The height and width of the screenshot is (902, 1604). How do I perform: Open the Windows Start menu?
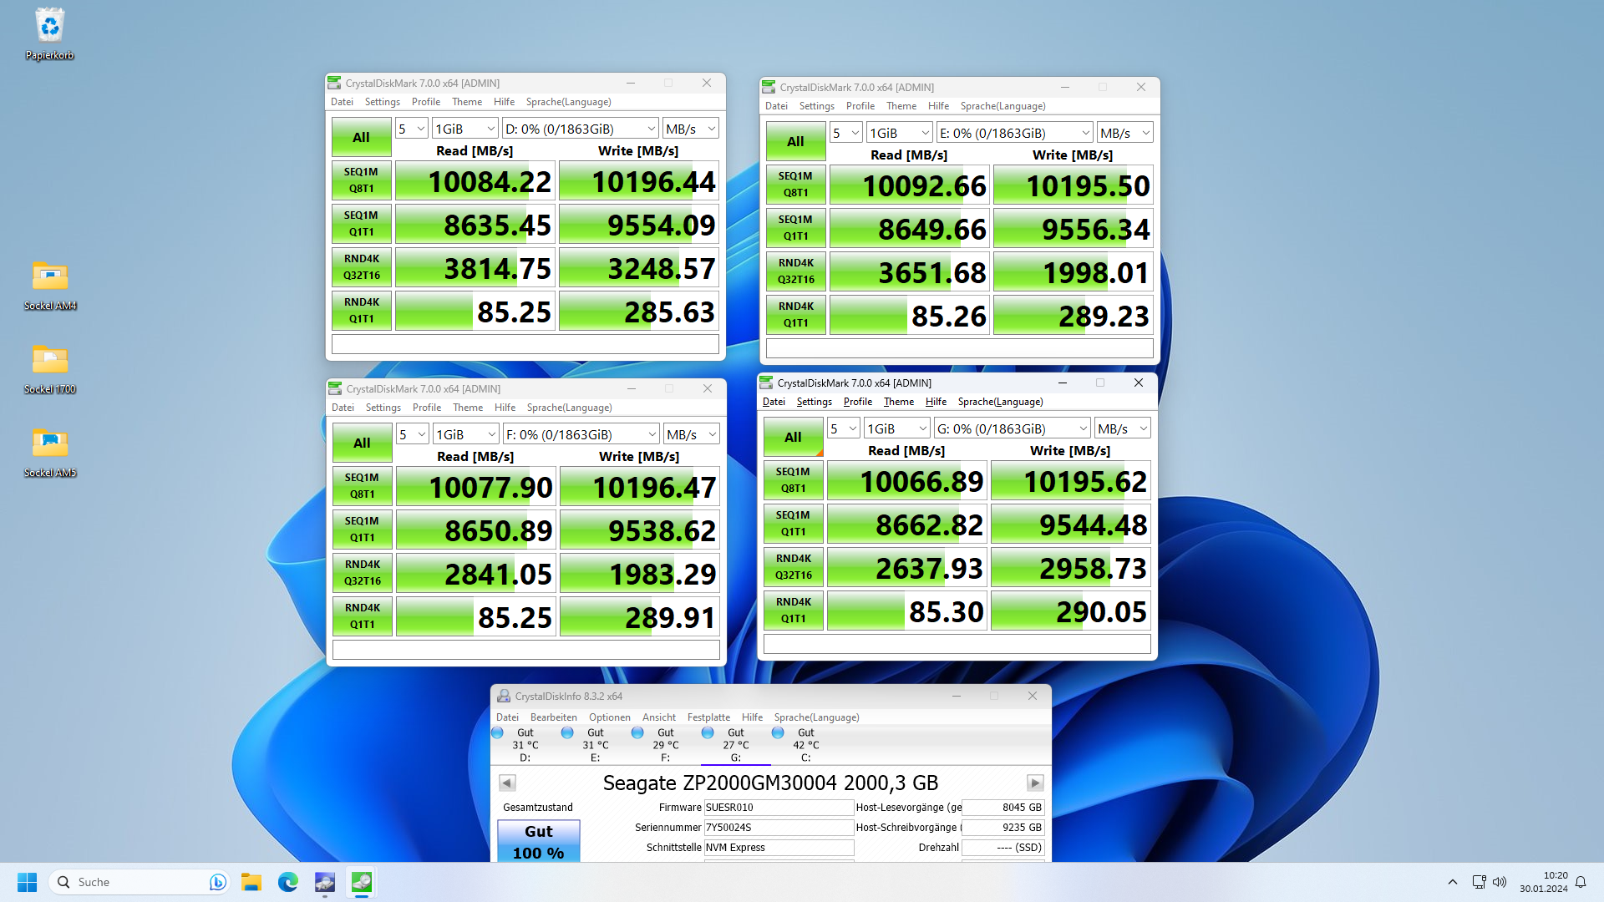tap(27, 882)
